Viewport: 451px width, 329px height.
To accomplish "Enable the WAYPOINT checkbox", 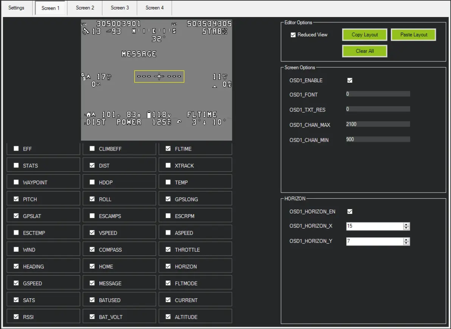I will (x=16, y=182).
